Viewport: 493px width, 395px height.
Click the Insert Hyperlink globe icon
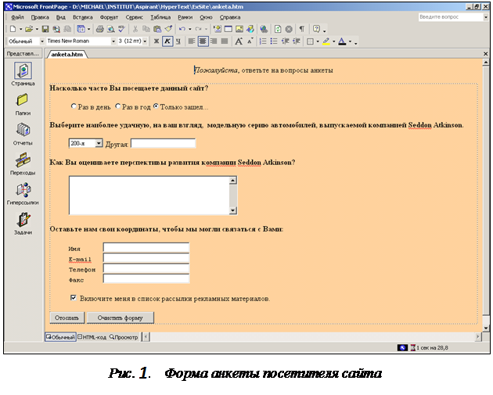(x=264, y=29)
